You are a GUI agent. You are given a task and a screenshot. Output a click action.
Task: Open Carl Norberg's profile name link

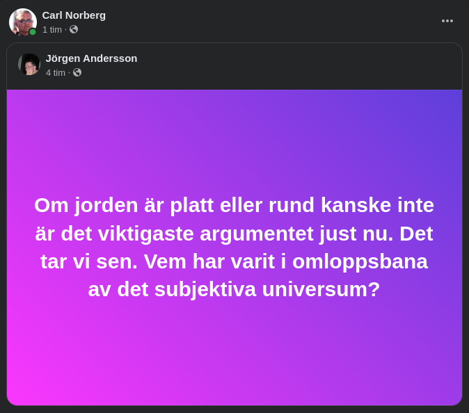[x=74, y=15]
